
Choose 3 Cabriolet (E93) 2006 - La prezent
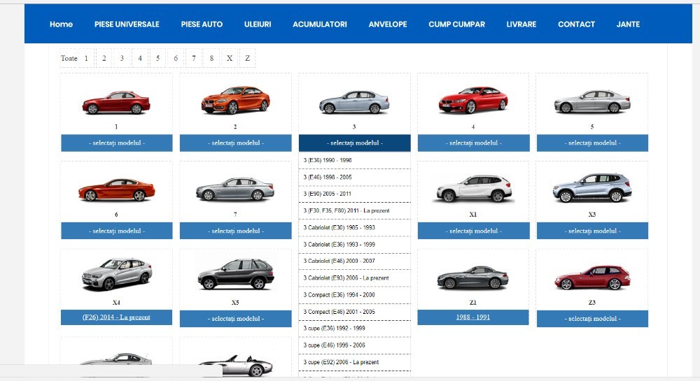point(354,278)
